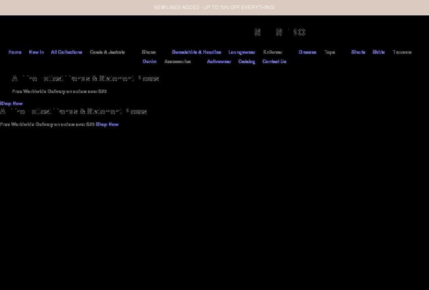Open the Shorts collection

pyautogui.click(x=358, y=52)
